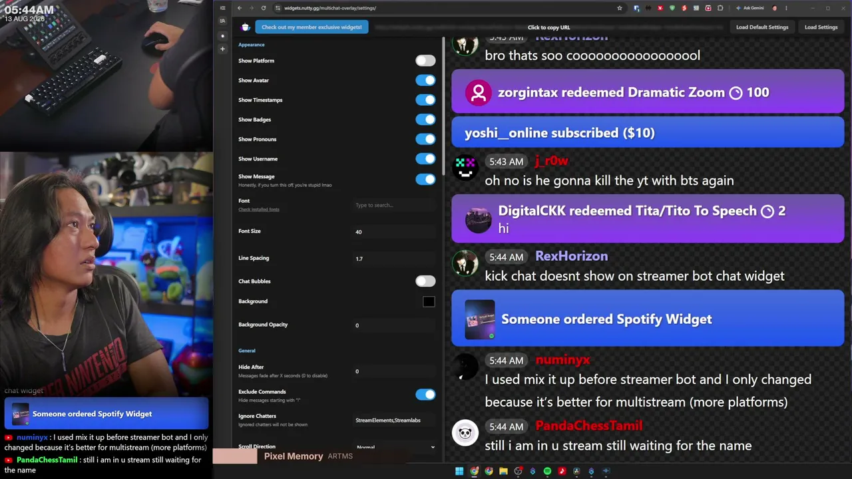Switch to the active Chrome taskbar icon
Image resolution: width=852 pixels, height=479 pixels.
coord(474,471)
